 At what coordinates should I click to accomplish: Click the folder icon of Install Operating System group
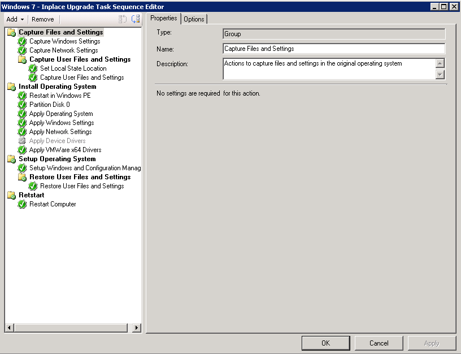click(x=11, y=87)
